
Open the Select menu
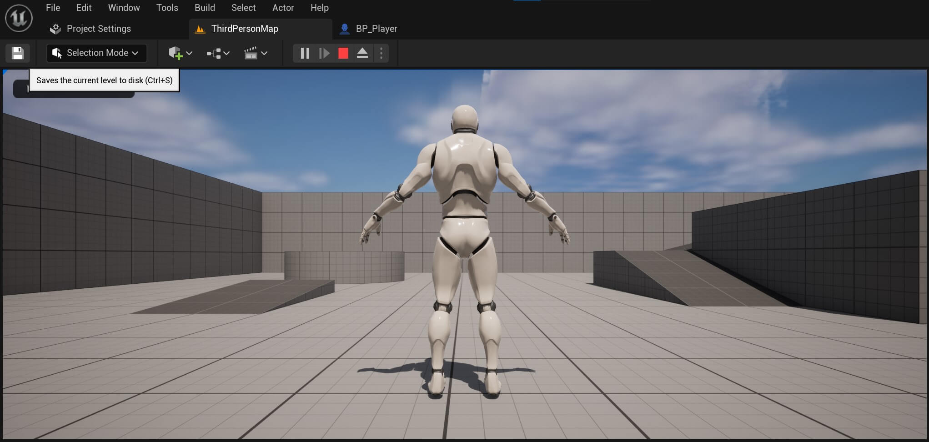tap(243, 8)
